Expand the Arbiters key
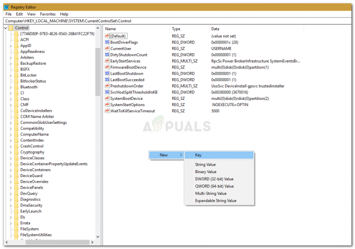 [11, 58]
